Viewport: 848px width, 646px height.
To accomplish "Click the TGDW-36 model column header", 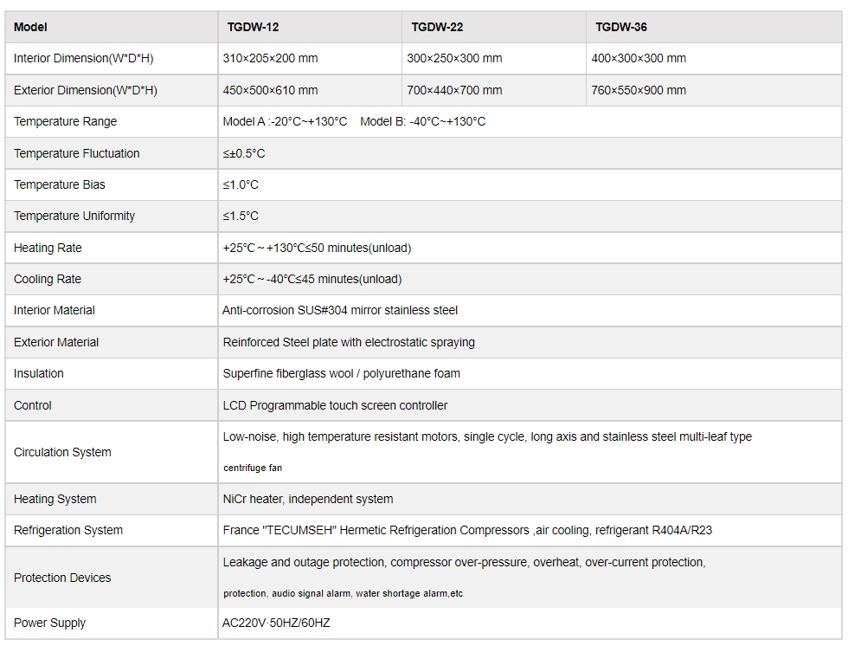I will (621, 27).
